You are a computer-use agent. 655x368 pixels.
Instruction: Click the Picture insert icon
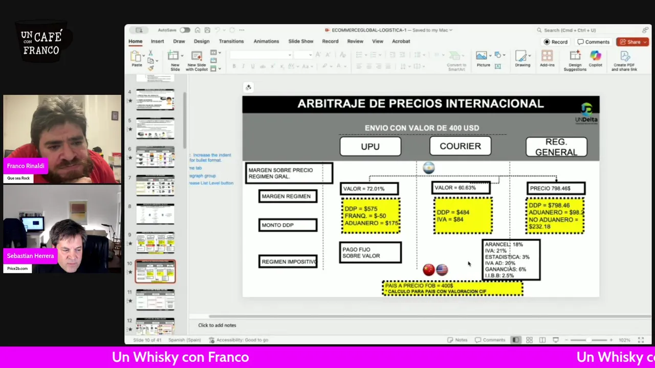click(x=482, y=56)
